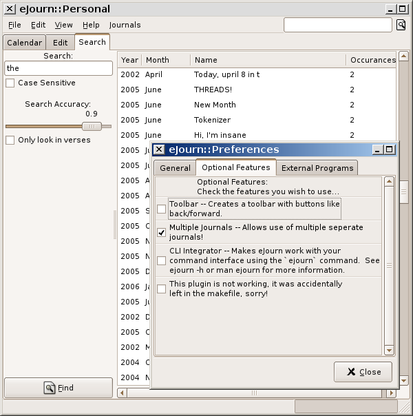Enable the CLI Integrator checkbox
The width and height of the screenshot is (413, 416).
click(x=162, y=260)
